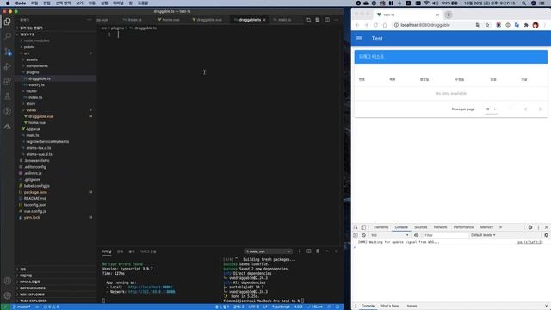551x310 pixels.
Task: Open vuetify.ts in the file tree
Action: coord(36,84)
